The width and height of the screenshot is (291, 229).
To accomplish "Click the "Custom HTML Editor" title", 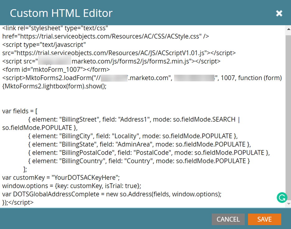I will pyautogui.click(x=61, y=13).
